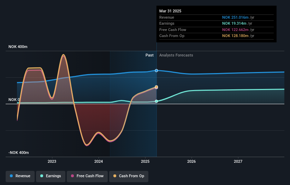Click the Revenue row label in tooltip
Image resolution: width=290 pixels, height=185 pixels.
[x=167, y=17]
